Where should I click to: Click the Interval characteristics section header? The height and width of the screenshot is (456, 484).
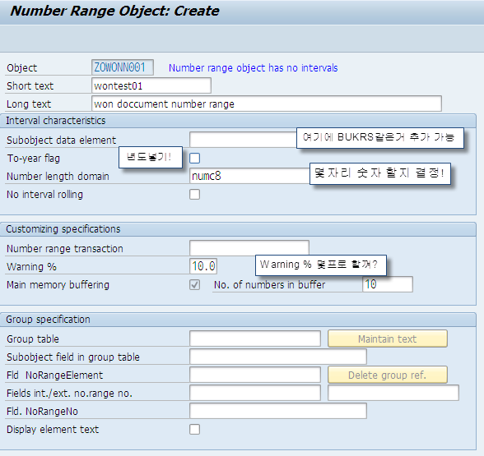(238, 121)
